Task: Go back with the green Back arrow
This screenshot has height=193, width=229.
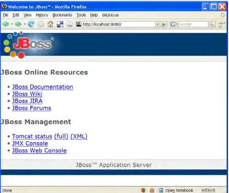Action: (x=6, y=24)
